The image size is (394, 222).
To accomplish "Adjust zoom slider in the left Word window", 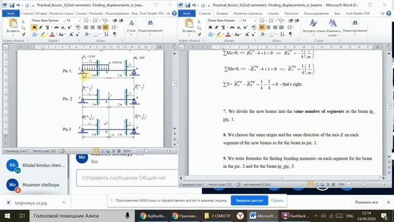I will tap(146, 150).
